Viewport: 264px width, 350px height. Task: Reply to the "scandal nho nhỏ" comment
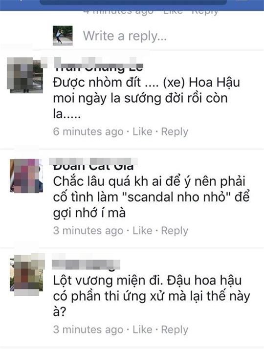tap(175, 231)
